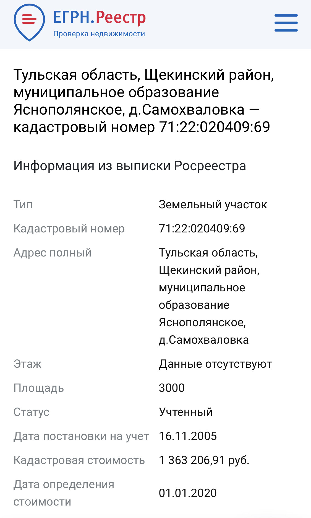Select the cadastral value 1 363 206,91 руб.
The width and height of the screenshot is (311, 518).
(x=204, y=460)
